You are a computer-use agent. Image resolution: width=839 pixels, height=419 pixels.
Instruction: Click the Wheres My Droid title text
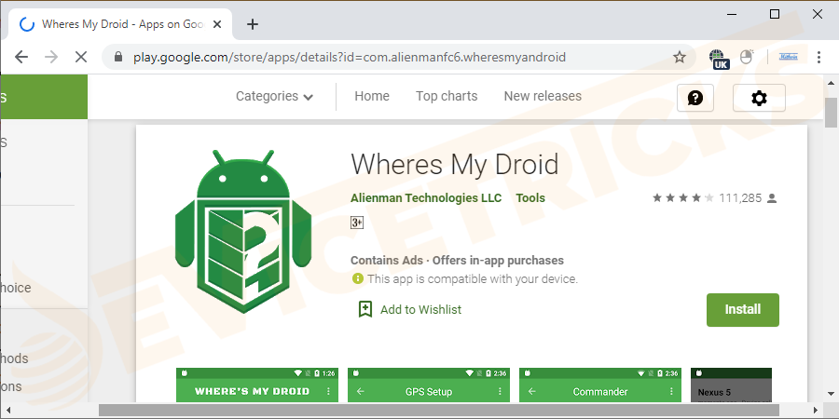[455, 164]
